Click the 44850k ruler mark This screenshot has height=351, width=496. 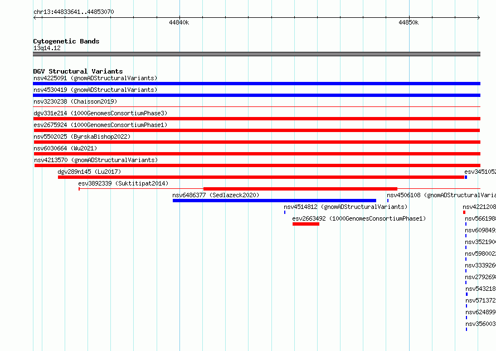pyautogui.click(x=409, y=22)
